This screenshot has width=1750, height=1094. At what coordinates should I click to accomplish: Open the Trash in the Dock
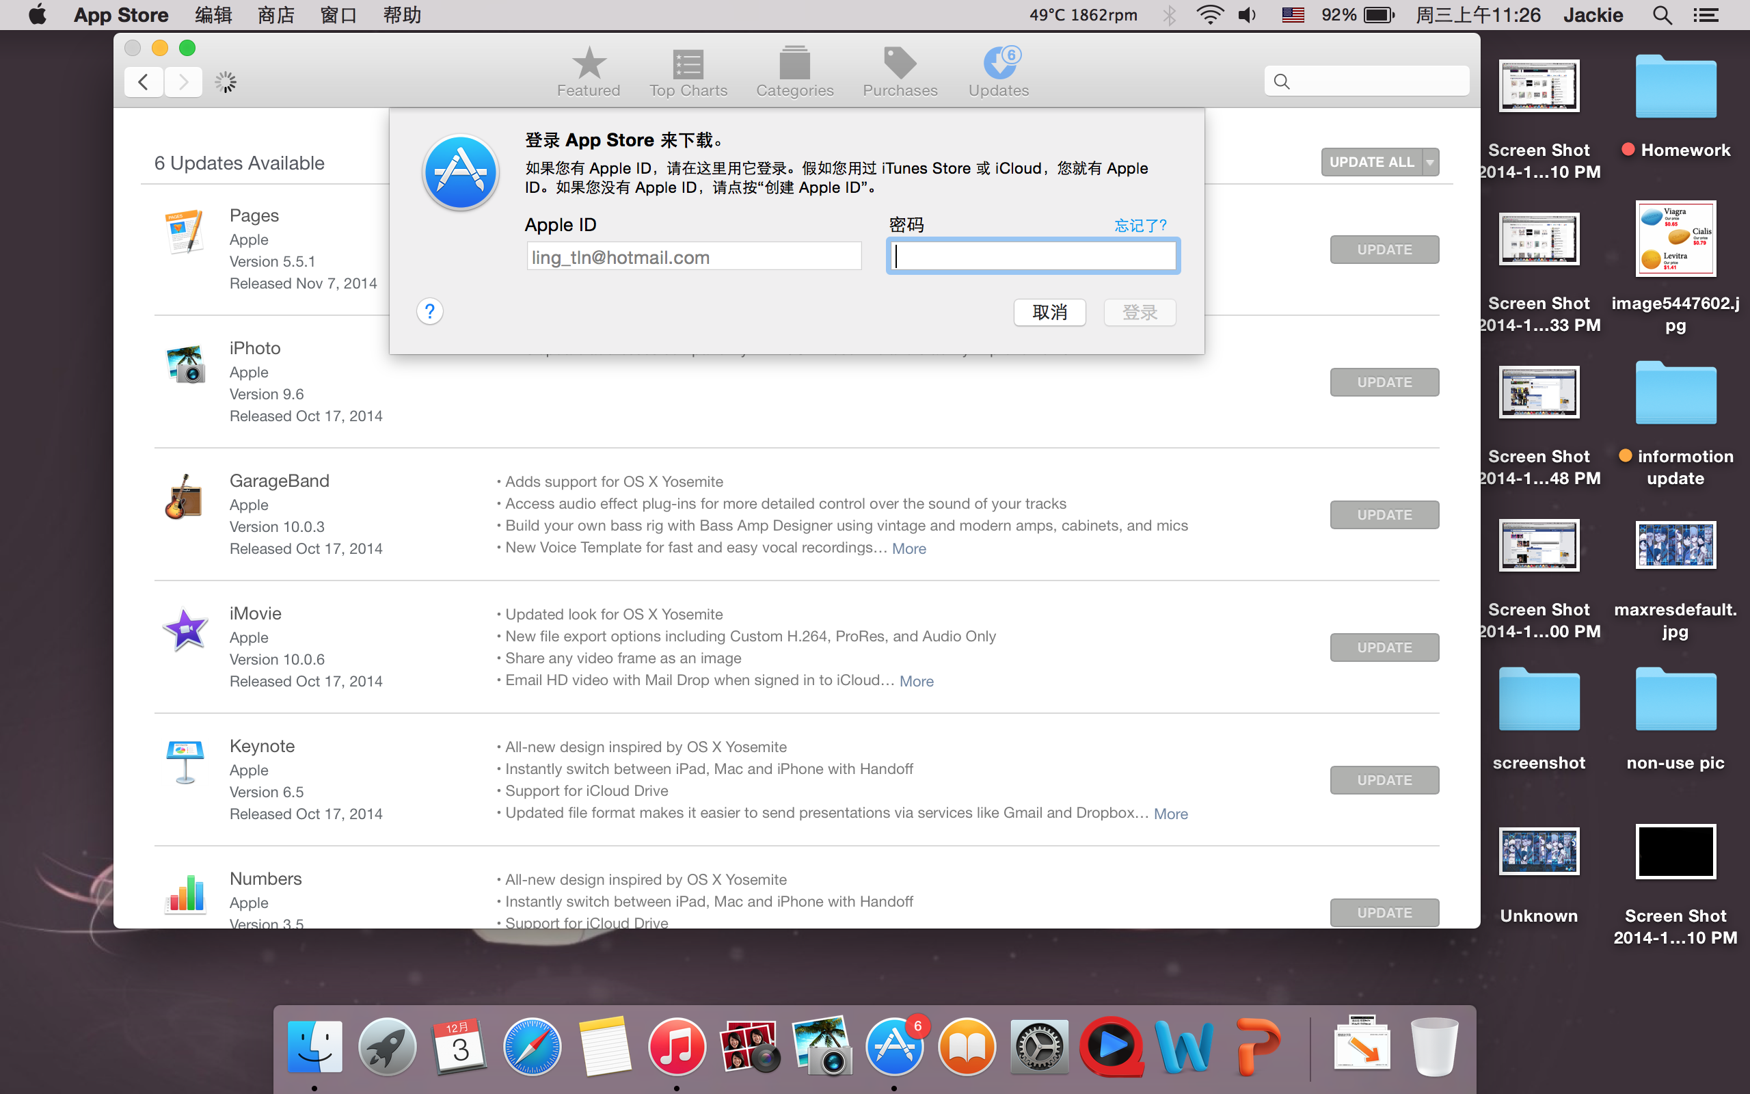point(1435,1046)
